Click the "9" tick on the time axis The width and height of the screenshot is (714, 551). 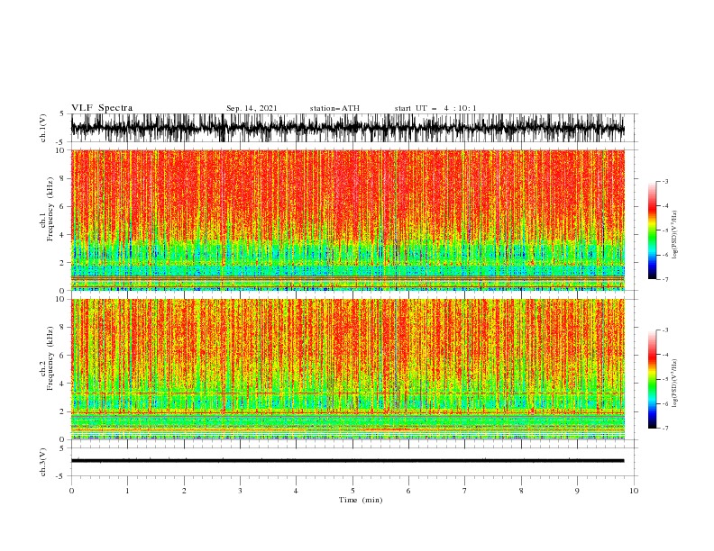click(577, 491)
